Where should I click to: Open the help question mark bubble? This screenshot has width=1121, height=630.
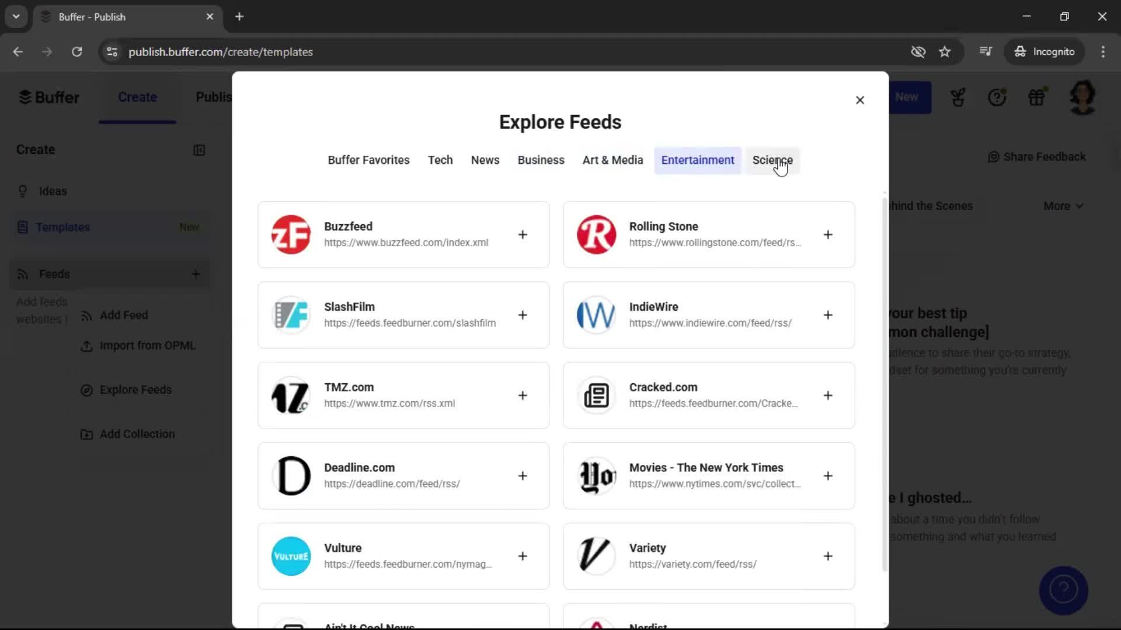click(1063, 590)
